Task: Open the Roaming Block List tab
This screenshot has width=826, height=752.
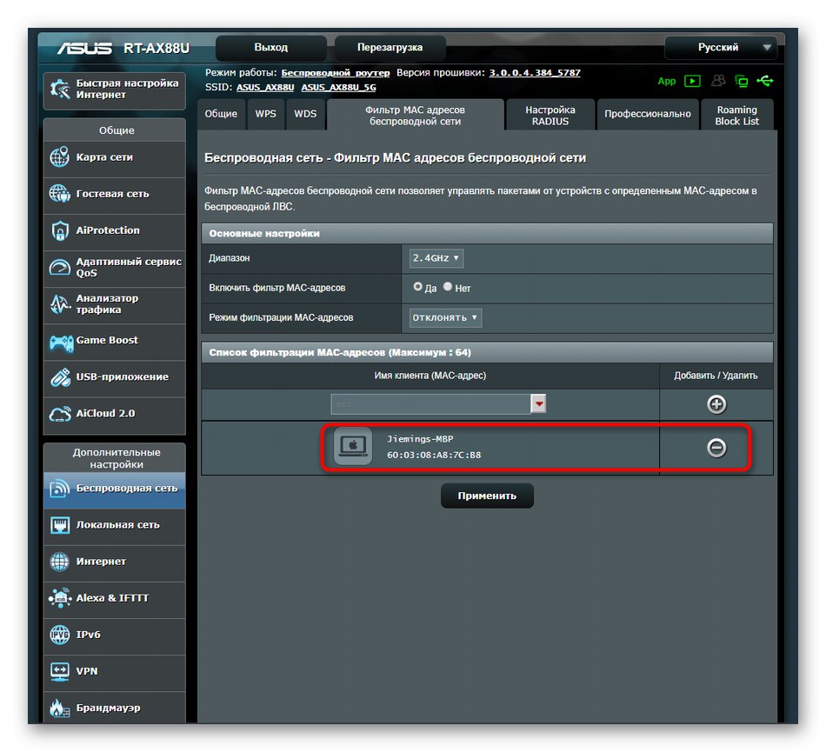Action: [x=737, y=116]
